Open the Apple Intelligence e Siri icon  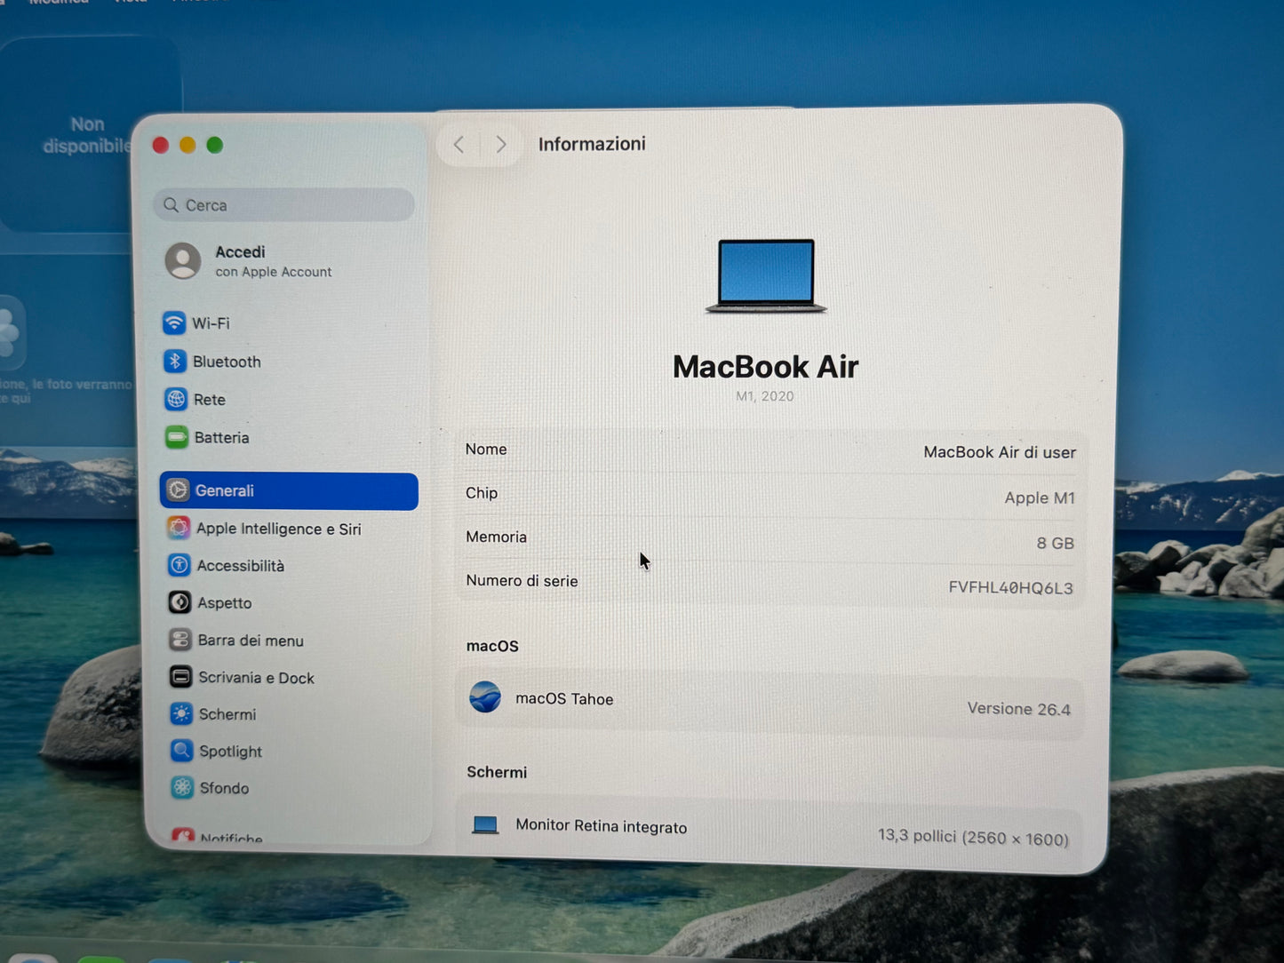click(x=179, y=528)
